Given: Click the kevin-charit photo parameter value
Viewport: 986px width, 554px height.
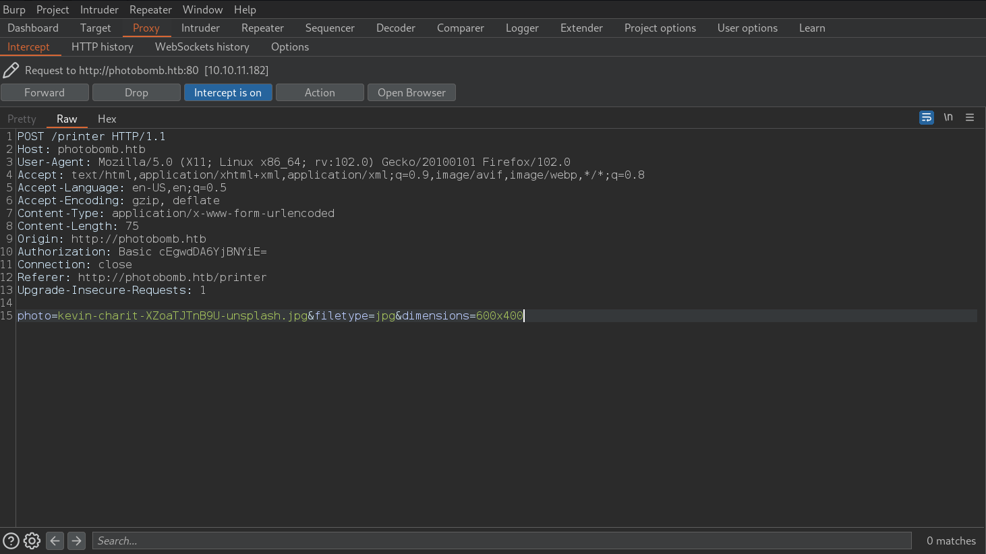Looking at the screenshot, I should click(183, 315).
